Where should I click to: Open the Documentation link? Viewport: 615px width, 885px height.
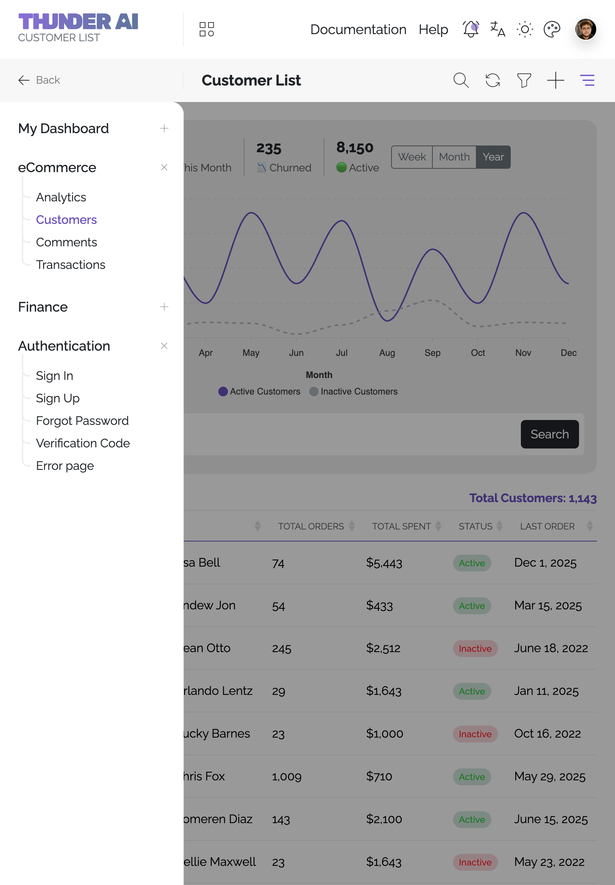click(358, 29)
